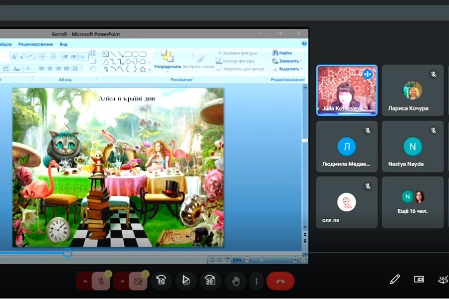The width and height of the screenshot is (449, 299).
Task: Open the Вид ribbon tab
Action: point(63,44)
